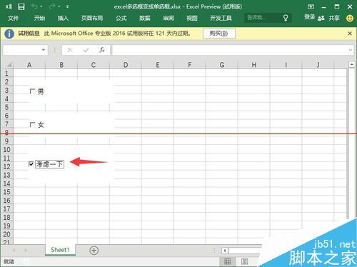
Task: Click the formula bar input area
Action: click(x=230, y=50)
